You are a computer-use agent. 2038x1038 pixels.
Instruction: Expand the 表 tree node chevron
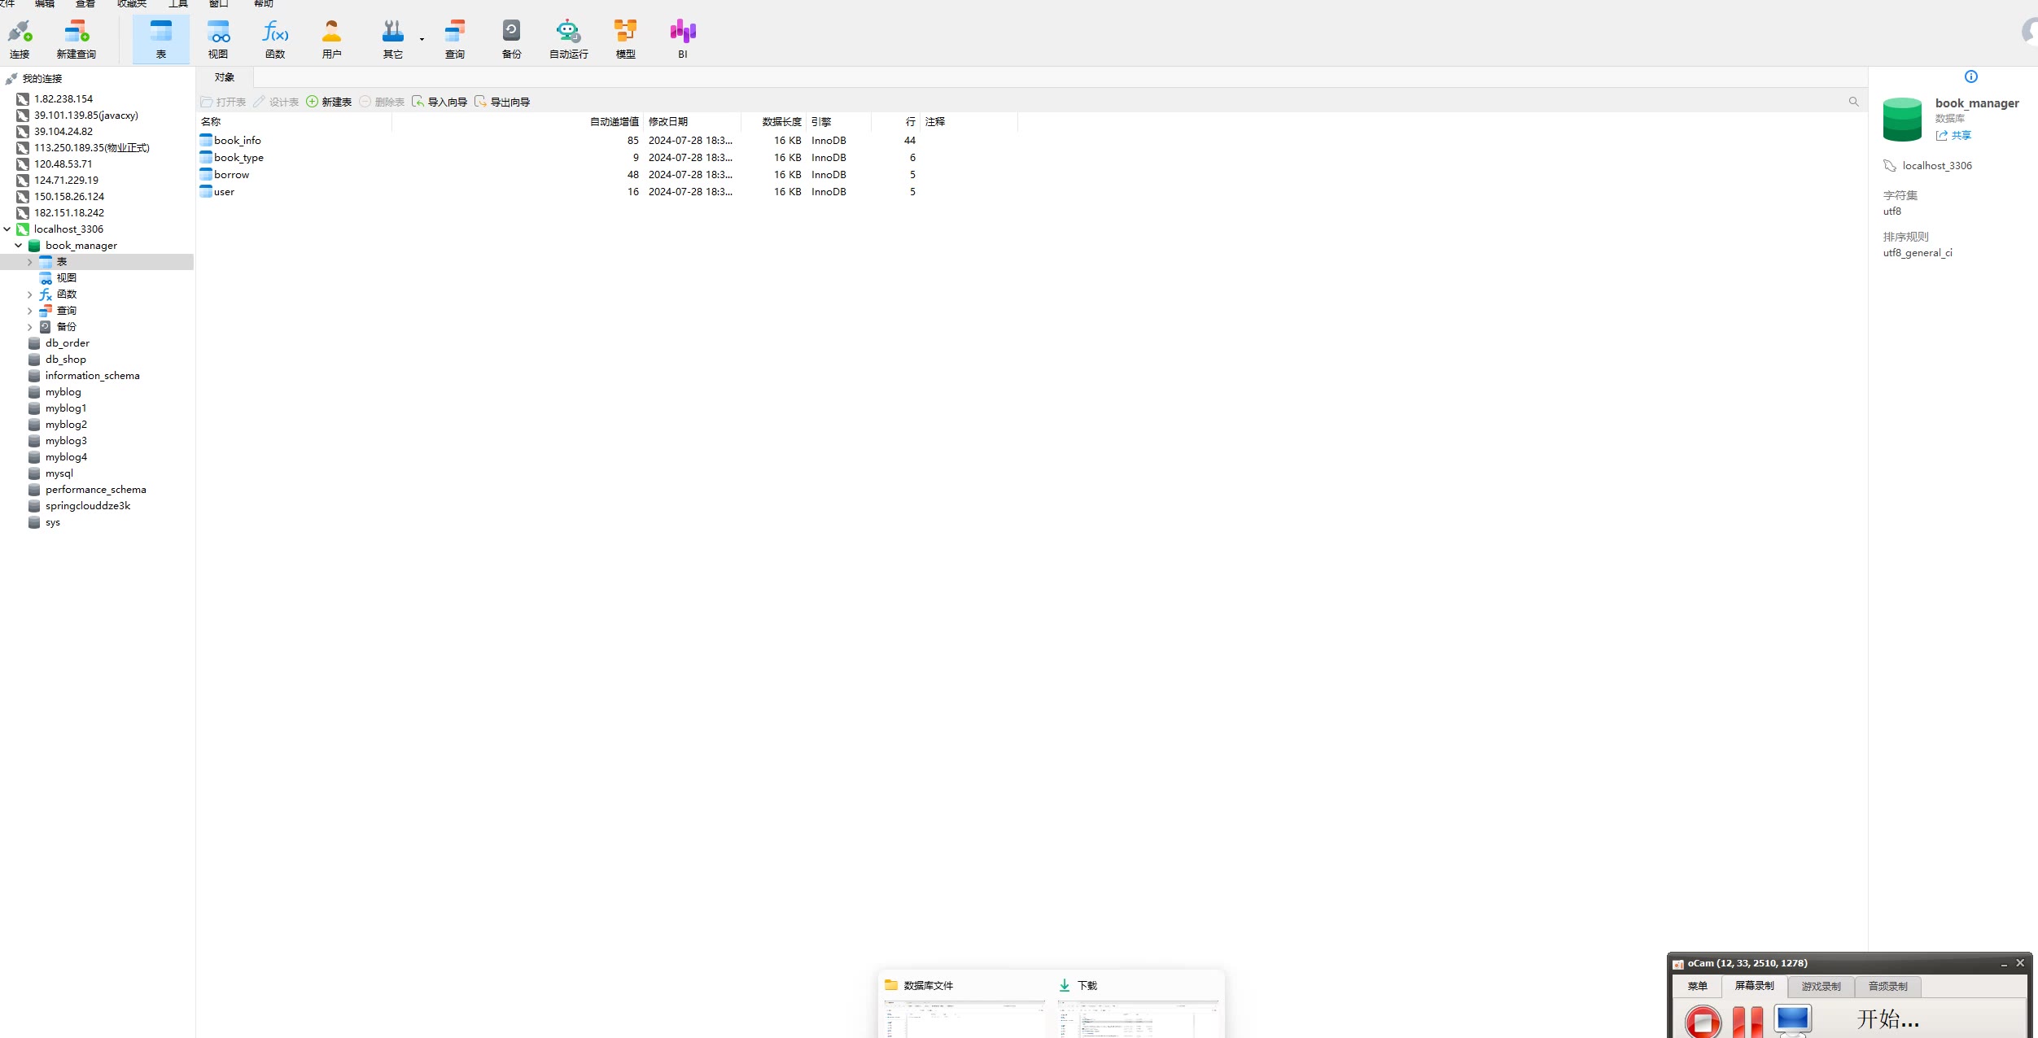(30, 262)
